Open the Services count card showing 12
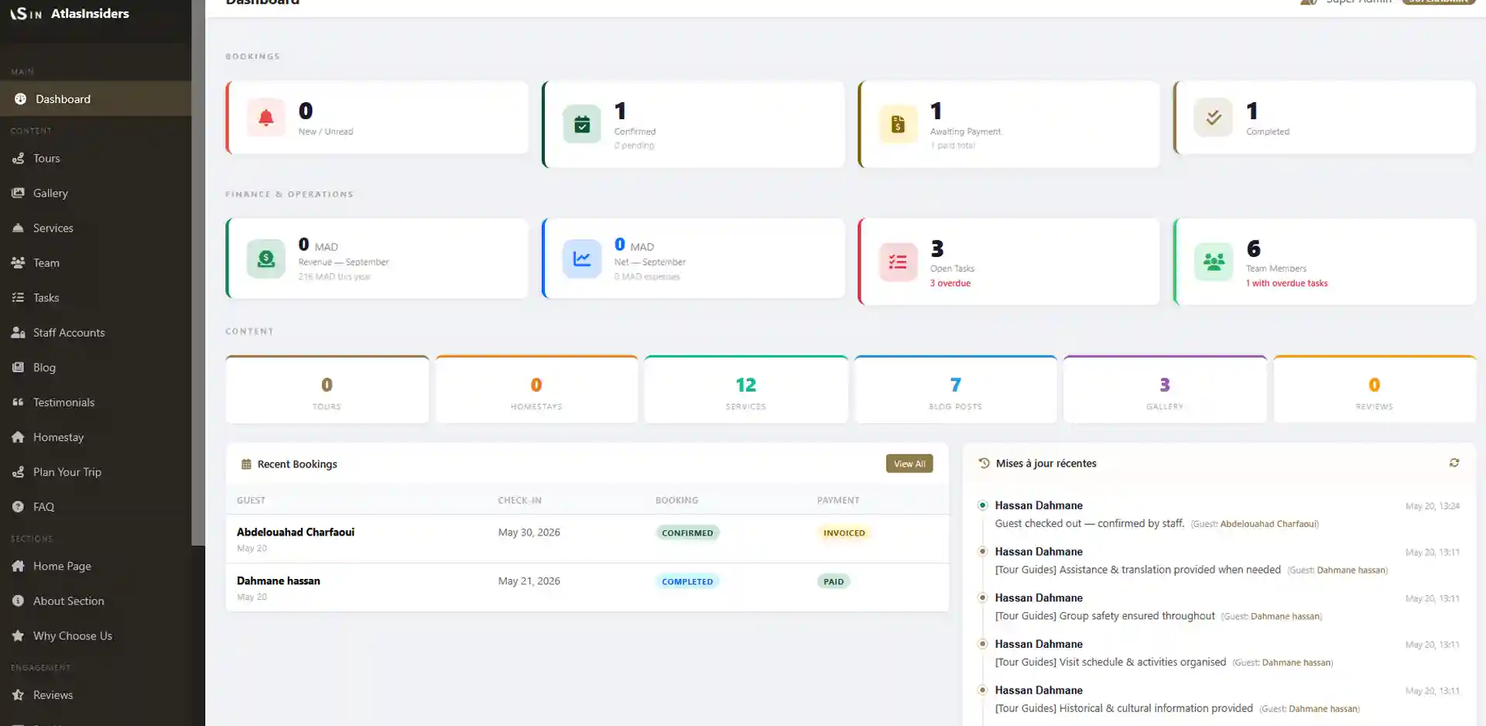Image resolution: width=1486 pixels, height=726 pixels. [746, 389]
